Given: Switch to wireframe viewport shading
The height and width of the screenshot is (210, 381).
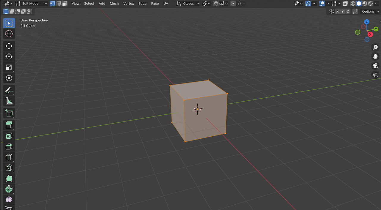Looking at the screenshot, I should [x=353, y=4].
